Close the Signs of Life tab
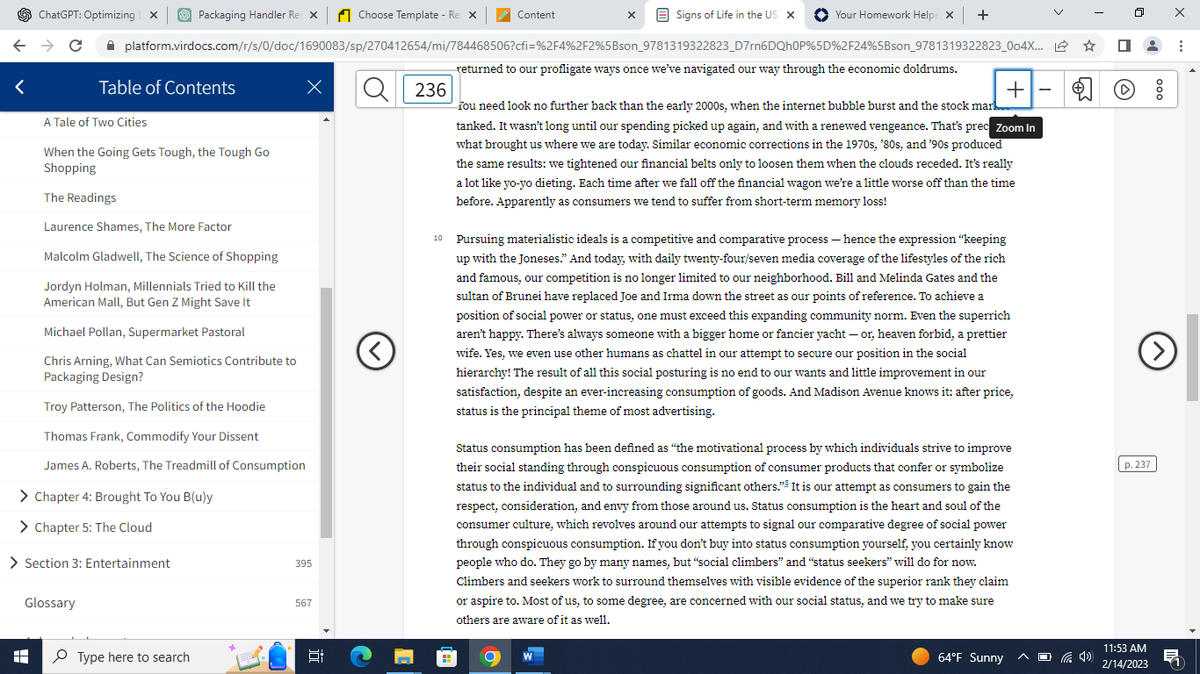Image resolution: width=1200 pixels, height=674 pixels. pos(790,15)
